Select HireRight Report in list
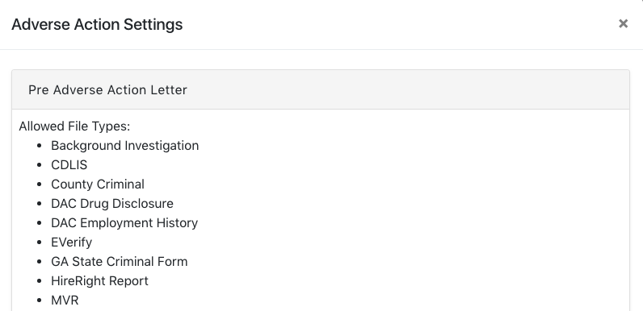This screenshot has width=643, height=311. point(99,280)
